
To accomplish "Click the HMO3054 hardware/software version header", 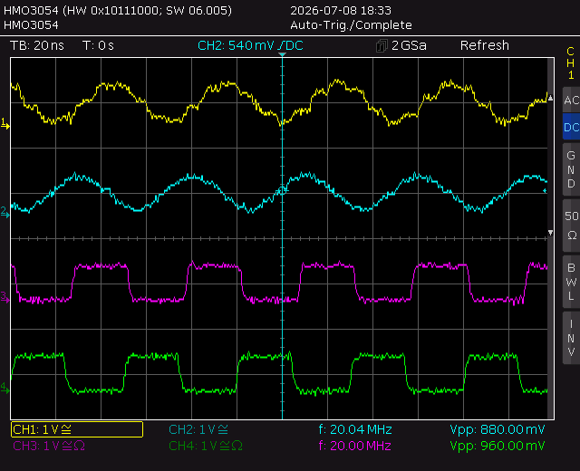I will (x=118, y=10).
